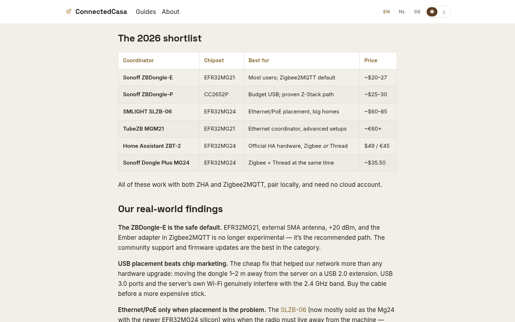Switch language to DE

(417, 12)
